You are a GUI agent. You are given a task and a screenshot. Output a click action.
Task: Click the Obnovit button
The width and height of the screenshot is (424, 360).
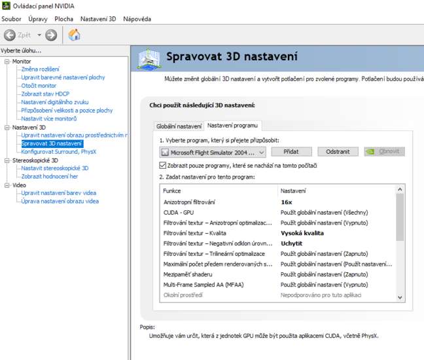(384, 152)
